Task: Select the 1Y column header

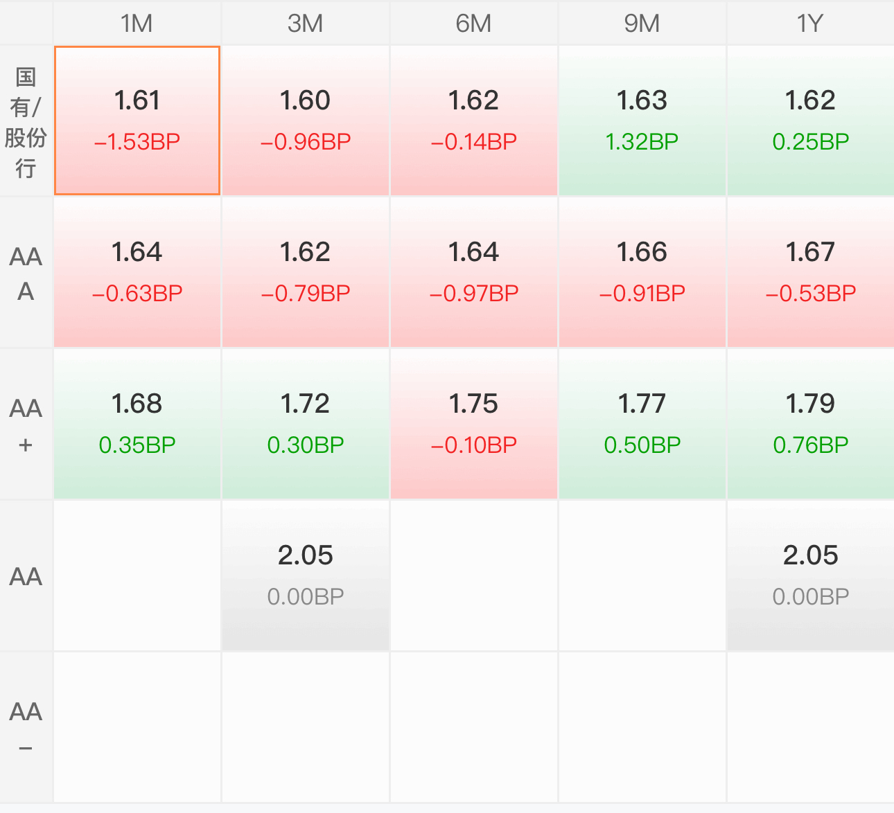Action: (811, 23)
